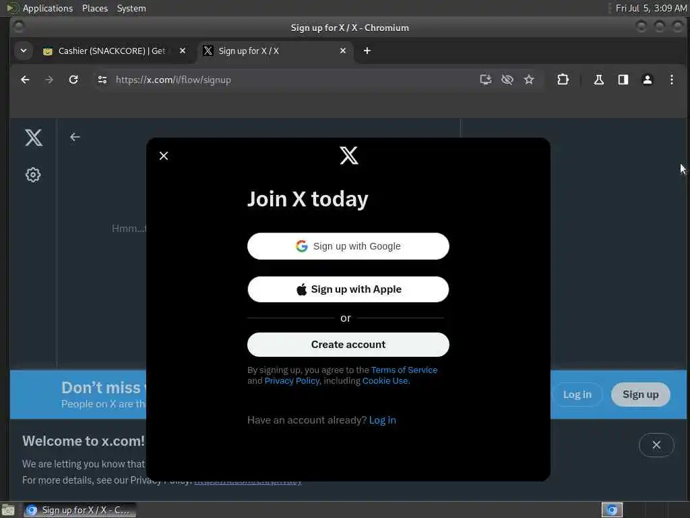690x518 pixels.
Task: Click the crossed-out eye icon in address bar
Action: [507, 80]
